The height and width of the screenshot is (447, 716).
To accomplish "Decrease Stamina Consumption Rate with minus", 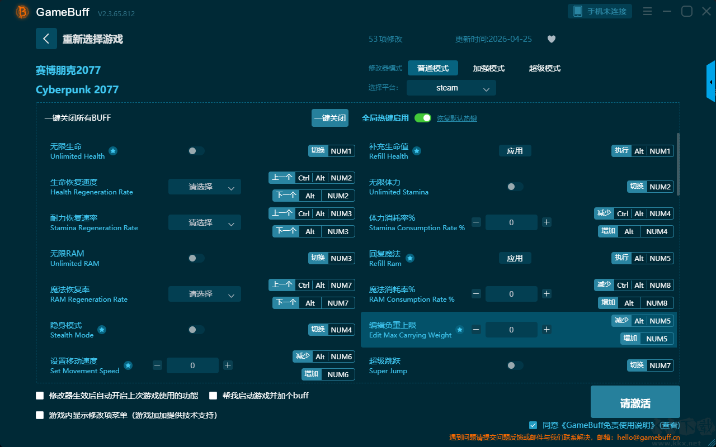I will click(476, 222).
